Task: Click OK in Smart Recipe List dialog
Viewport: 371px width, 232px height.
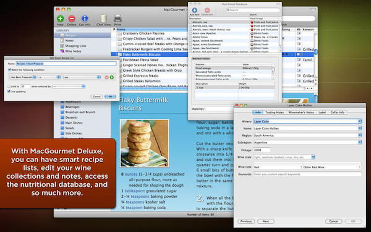Action: click(110, 97)
